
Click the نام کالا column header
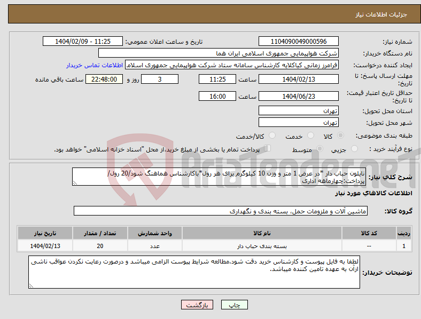point(262,233)
